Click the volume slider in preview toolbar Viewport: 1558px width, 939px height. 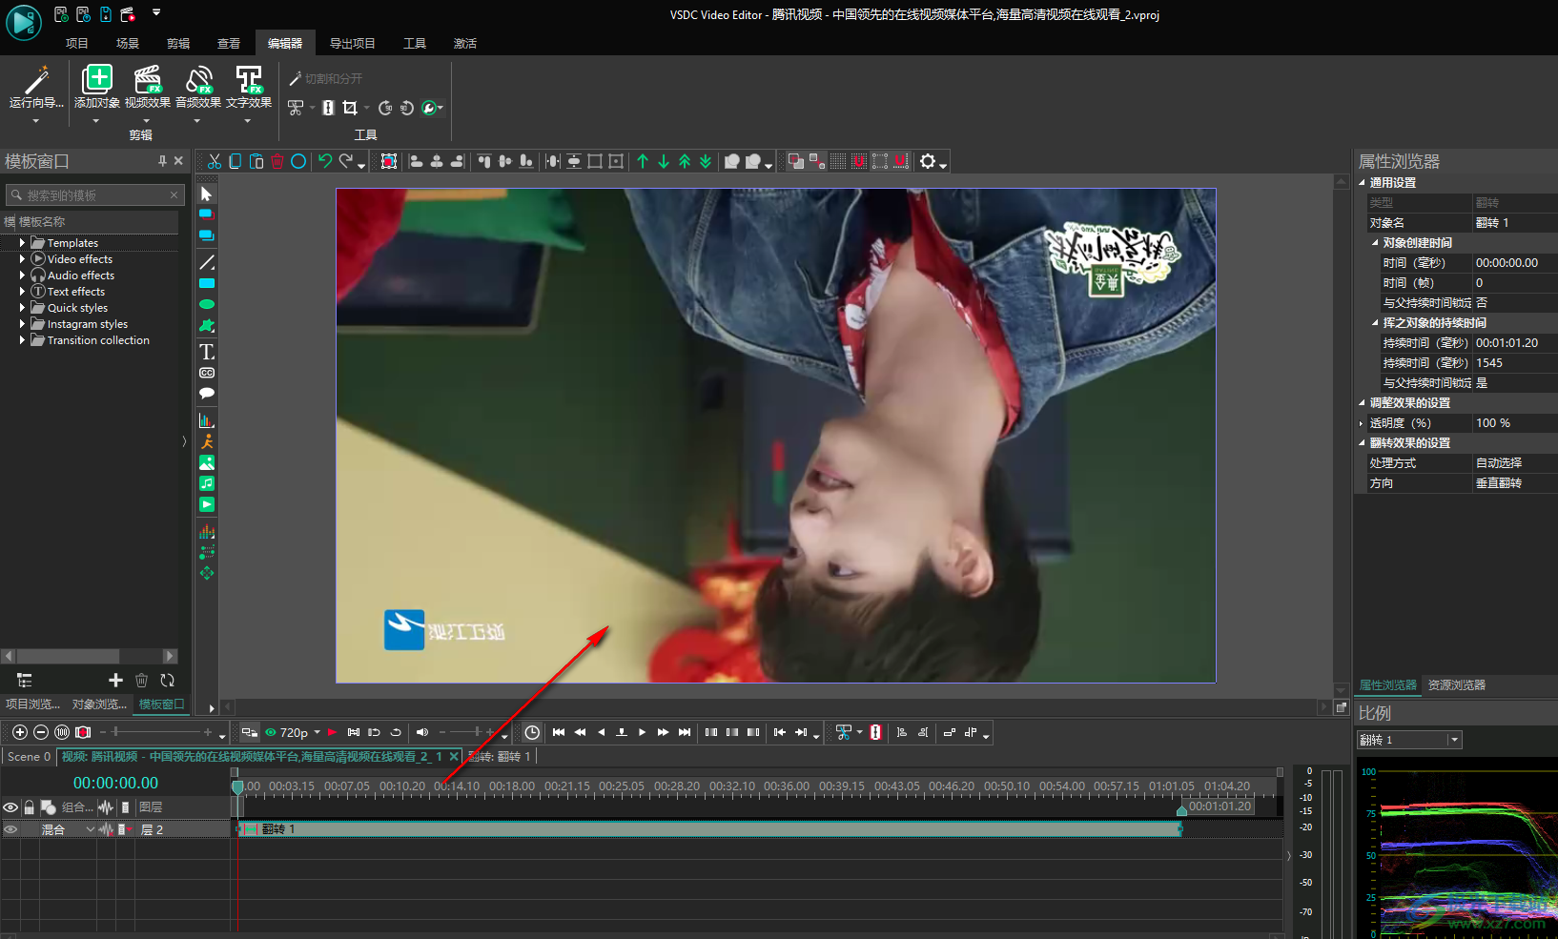[x=467, y=732]
